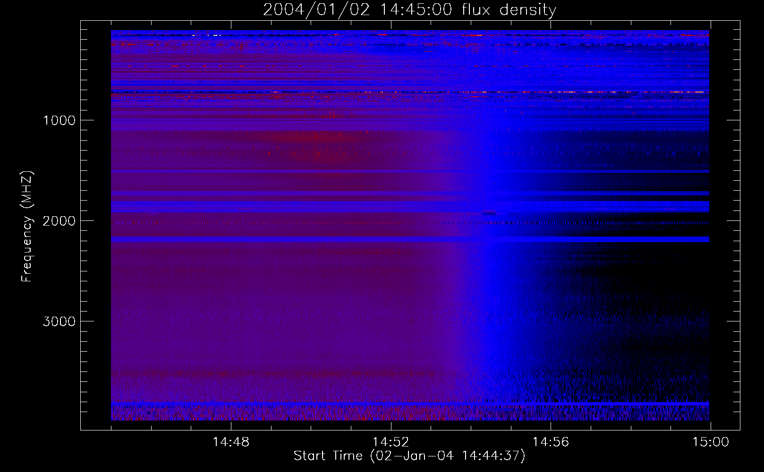Click the 3000 frequency tick label
764x472 pixels.
pyautogui.click(x=59, y=321)
